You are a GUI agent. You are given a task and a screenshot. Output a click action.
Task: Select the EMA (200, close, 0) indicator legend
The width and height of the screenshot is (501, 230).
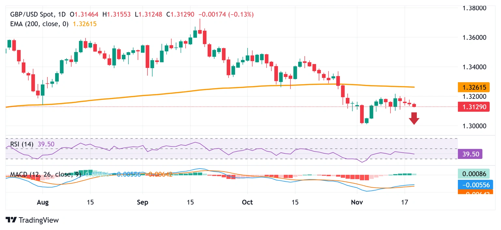point(39,24)
